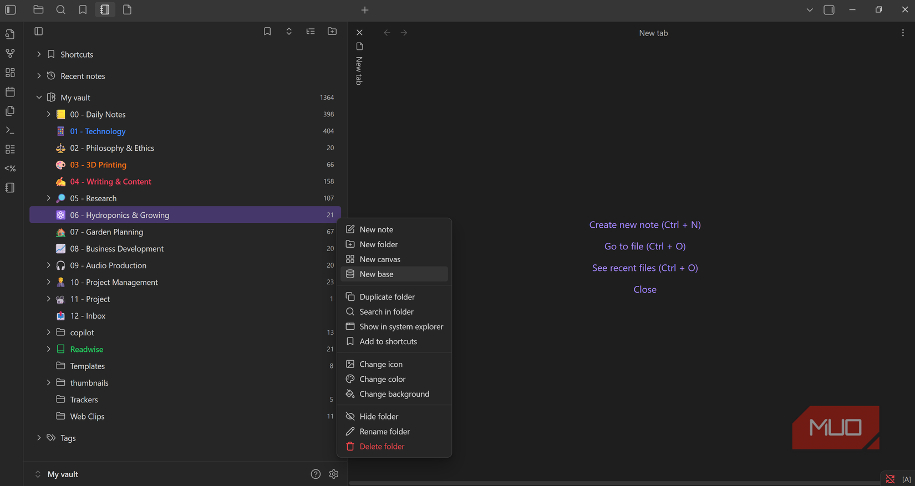Open the command palette terminal icon
This screenshot has width=915, height=486.
pos(10,130)
